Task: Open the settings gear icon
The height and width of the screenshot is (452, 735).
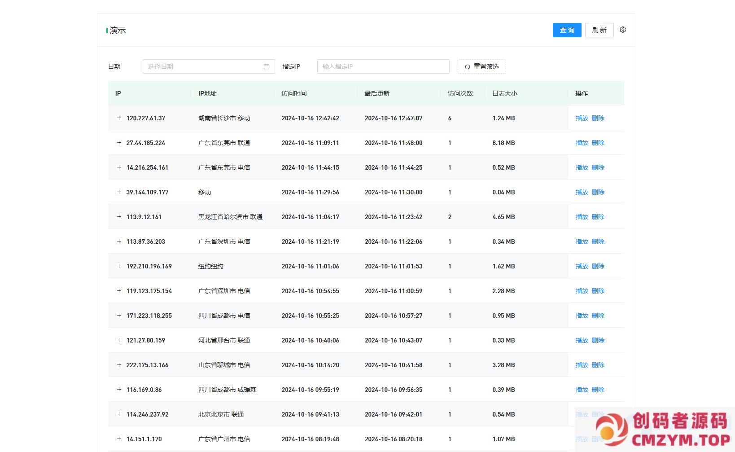Action: coord(623,30)
